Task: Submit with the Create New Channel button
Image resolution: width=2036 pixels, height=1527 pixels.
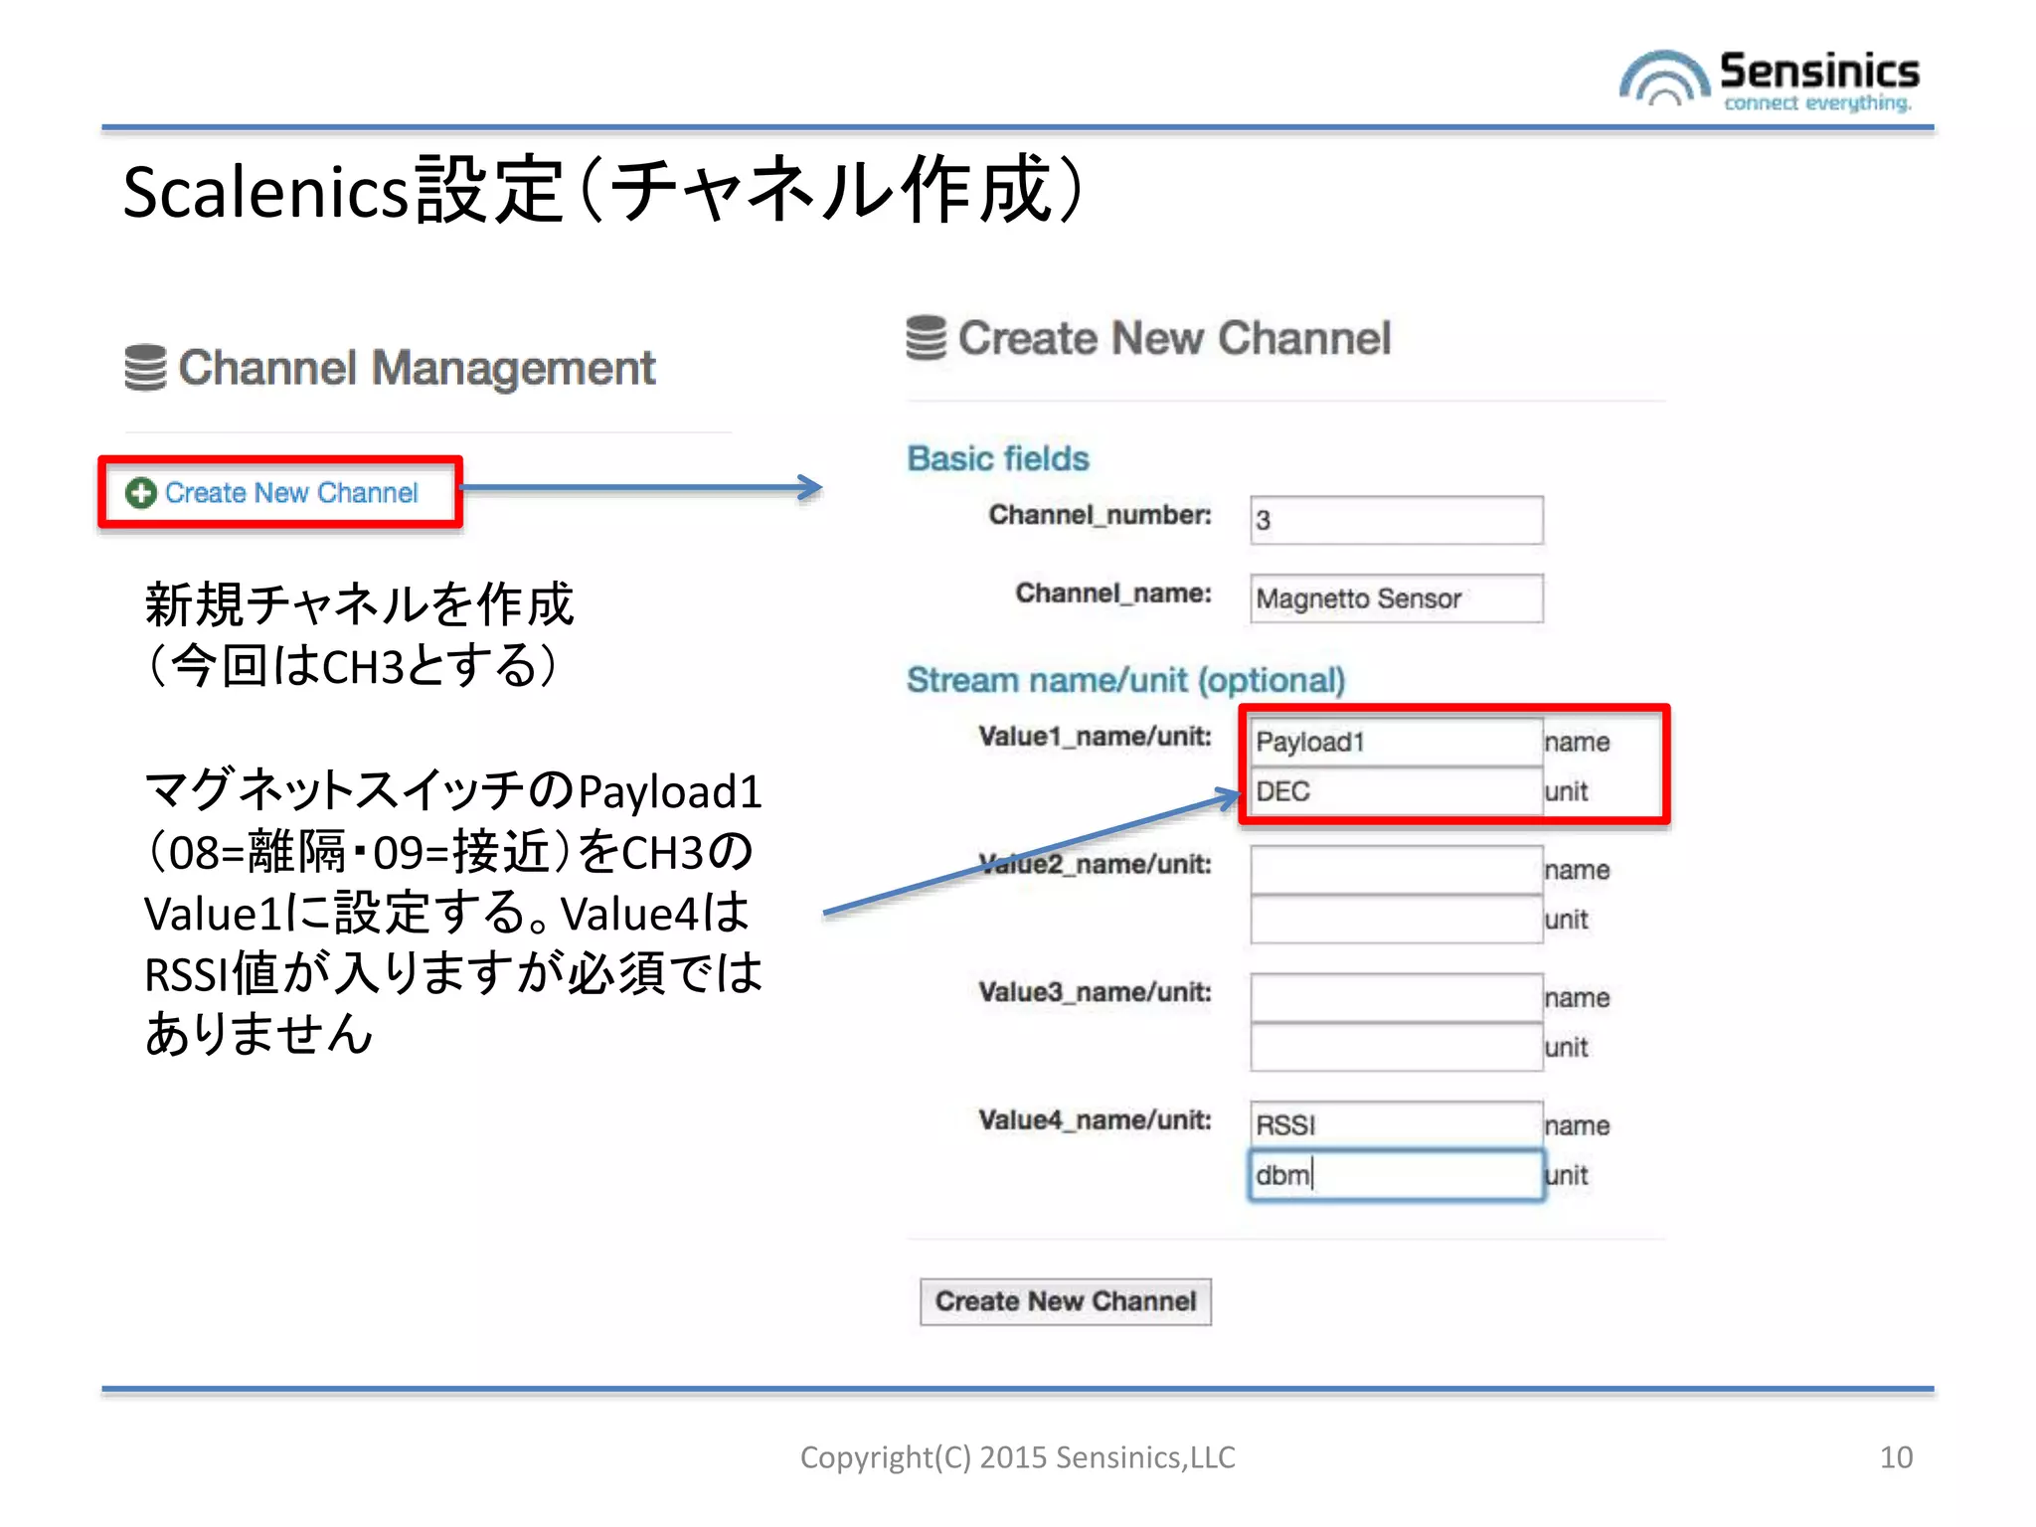Action: (x=1066, y=1301)
